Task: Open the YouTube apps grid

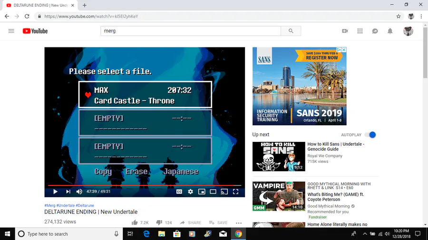Action: 360,31
